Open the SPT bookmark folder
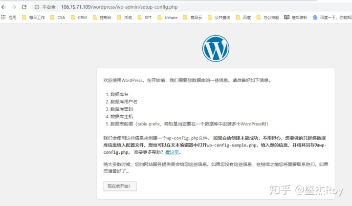Screen dimensions: 352x206 coord(145,18)
